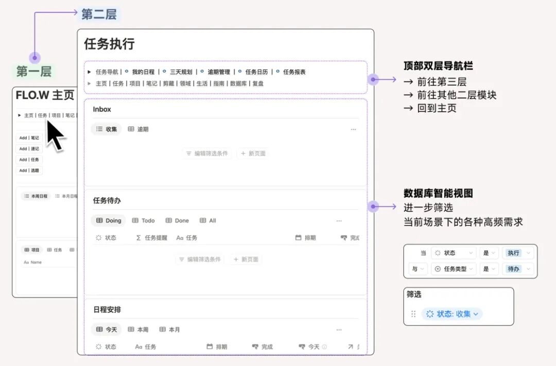Image resolution: width=556 pixels, height=366 pixels.
Task: Open the 任务类型 property dropdown
Action: (x=454, y=269)
